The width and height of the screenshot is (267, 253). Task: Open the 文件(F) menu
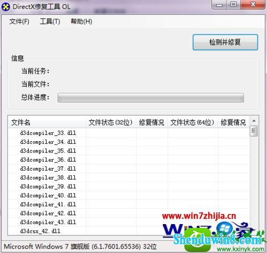pos(19,21)
